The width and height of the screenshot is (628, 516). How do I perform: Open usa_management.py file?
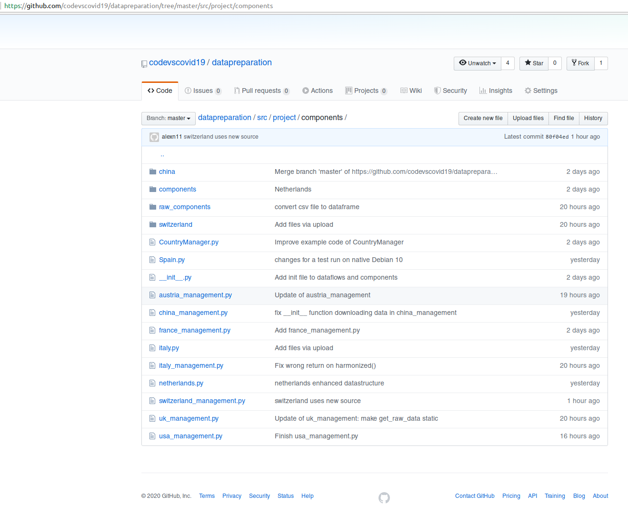pyautogui.click(x=190, y=436)
